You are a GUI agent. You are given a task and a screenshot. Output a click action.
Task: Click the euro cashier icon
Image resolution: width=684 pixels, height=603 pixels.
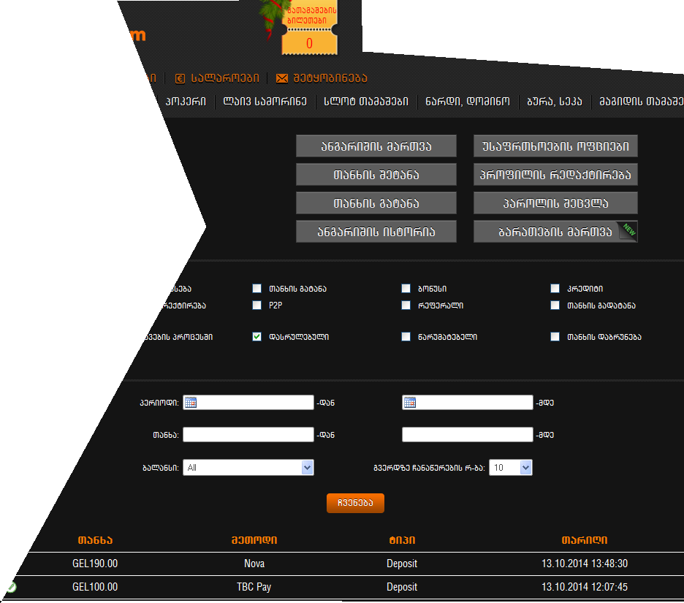coord(180,78)
